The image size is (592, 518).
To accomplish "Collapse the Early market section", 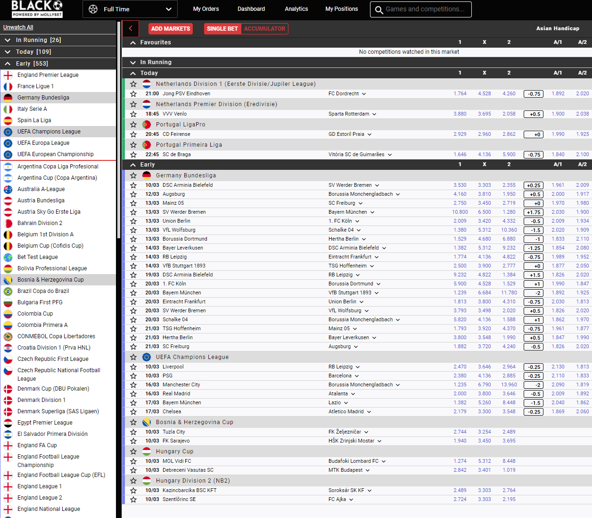I will [x=133, y=165].
